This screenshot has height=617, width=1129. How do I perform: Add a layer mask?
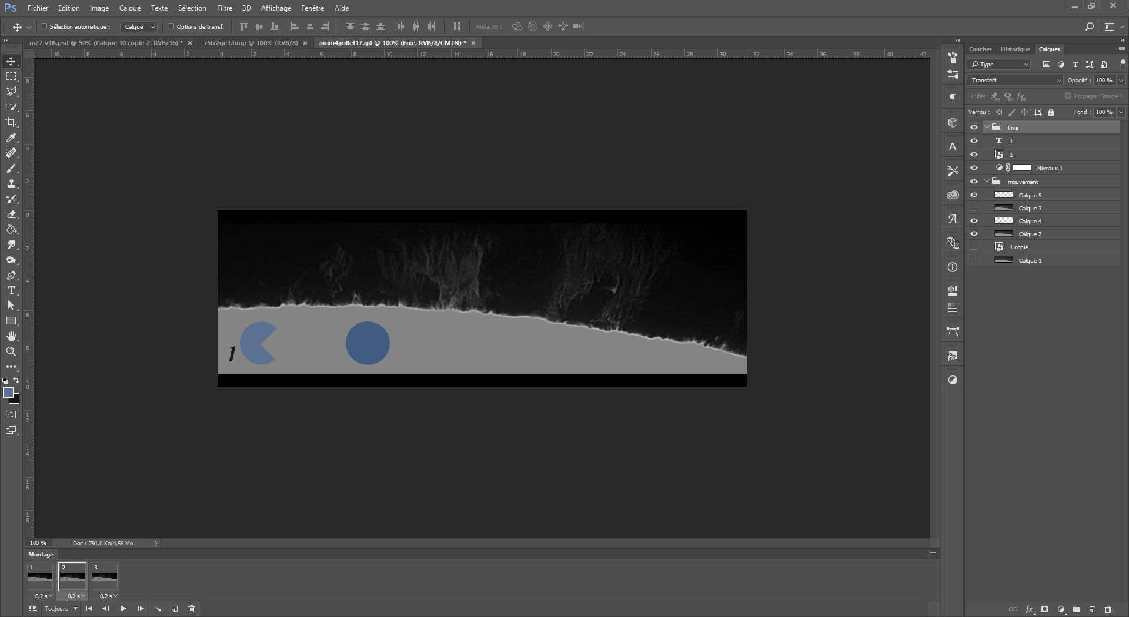point(1044,609)
